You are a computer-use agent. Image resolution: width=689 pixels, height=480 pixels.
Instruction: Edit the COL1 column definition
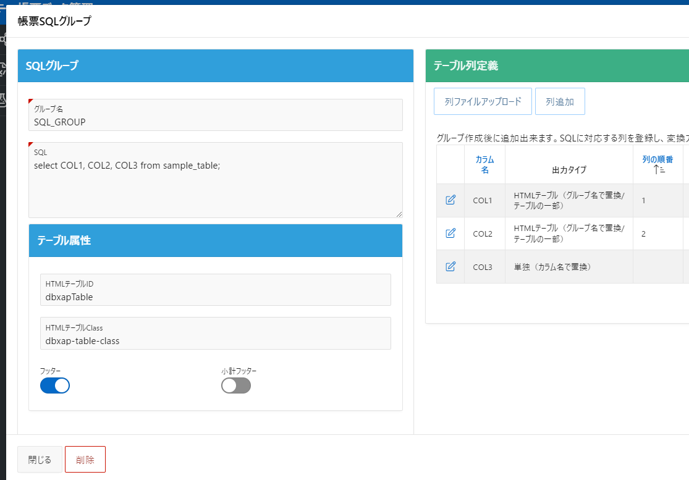pyautogui.click(x=449, y=200)
